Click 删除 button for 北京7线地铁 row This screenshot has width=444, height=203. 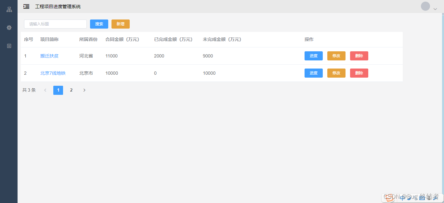(359, 73)
